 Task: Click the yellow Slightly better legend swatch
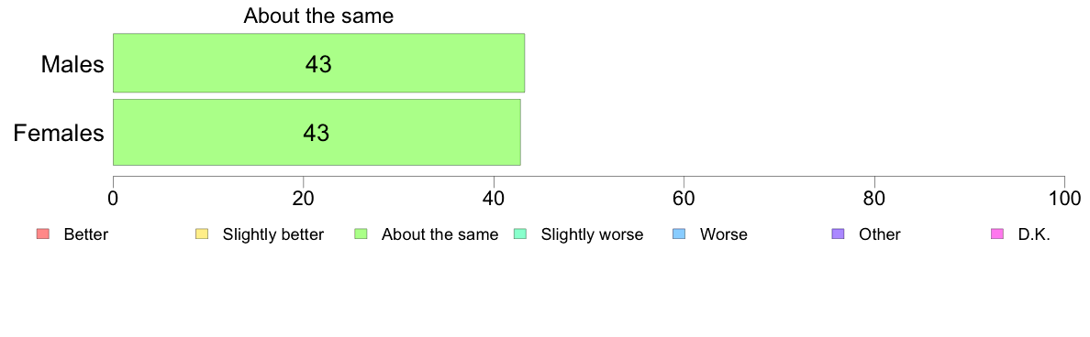(202, 234)
